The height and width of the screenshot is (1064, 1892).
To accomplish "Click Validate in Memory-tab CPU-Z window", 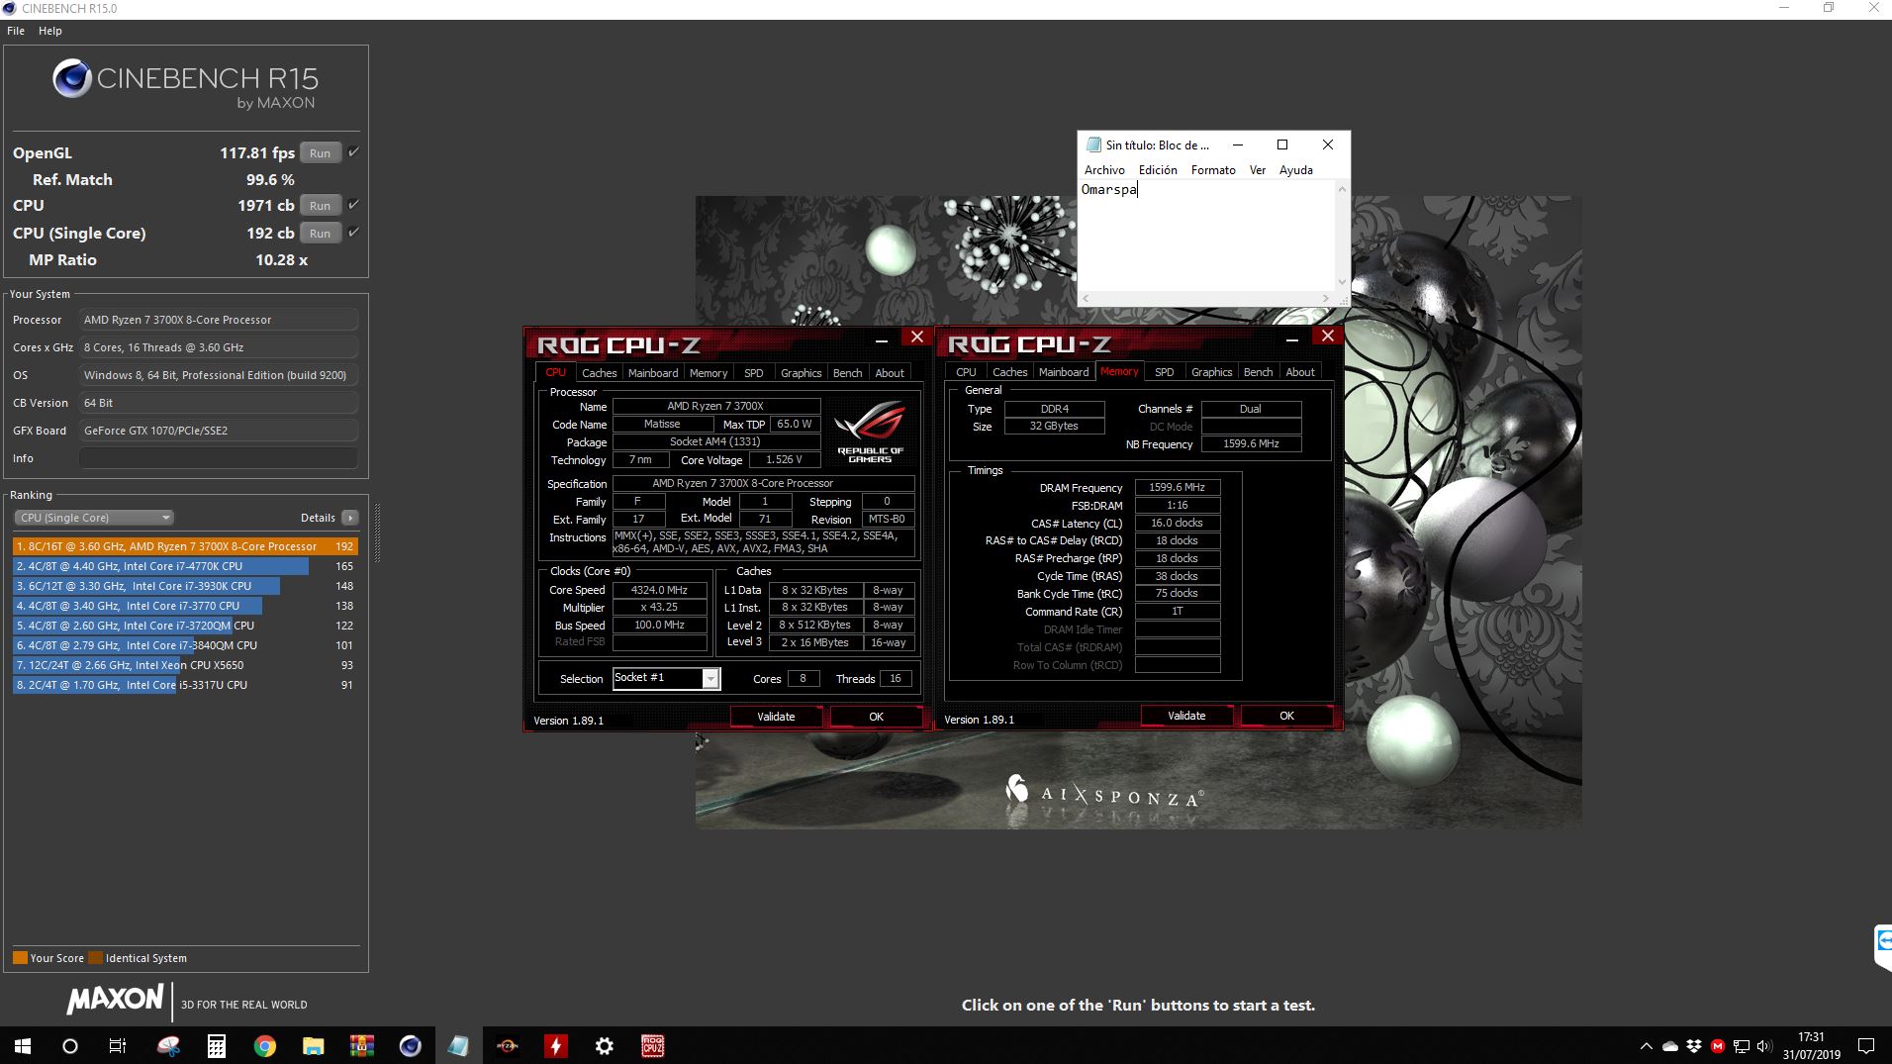I will 1186,716.
